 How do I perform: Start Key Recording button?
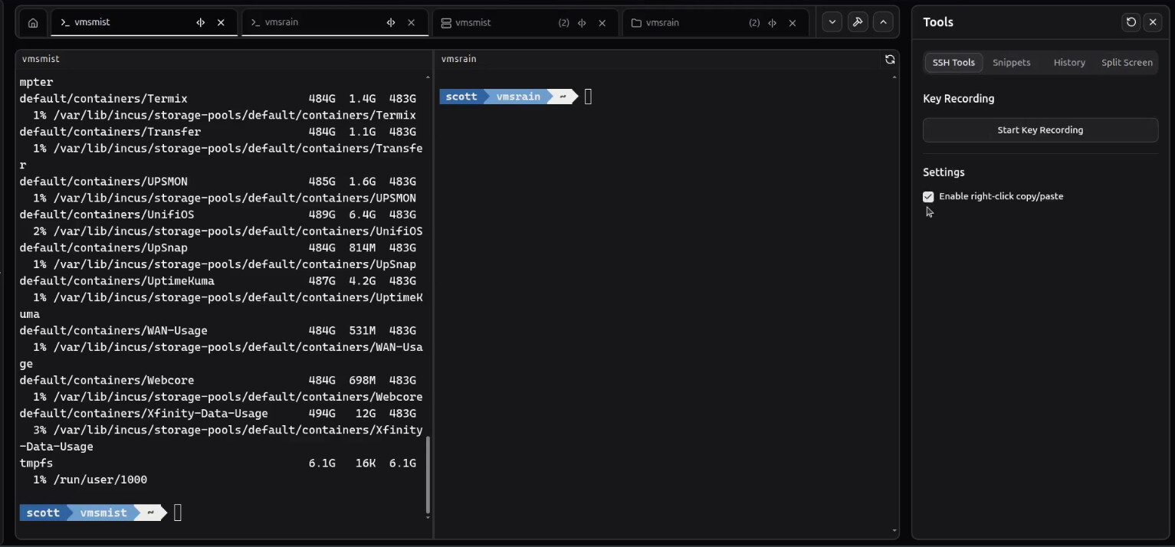(x=1040, y=130)
